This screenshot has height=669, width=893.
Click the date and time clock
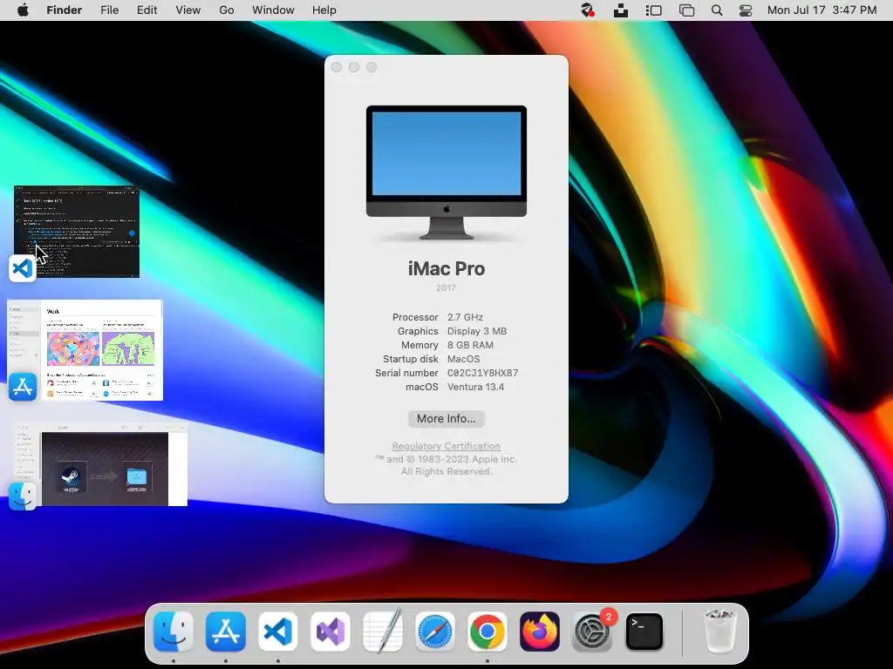[821, 10]
